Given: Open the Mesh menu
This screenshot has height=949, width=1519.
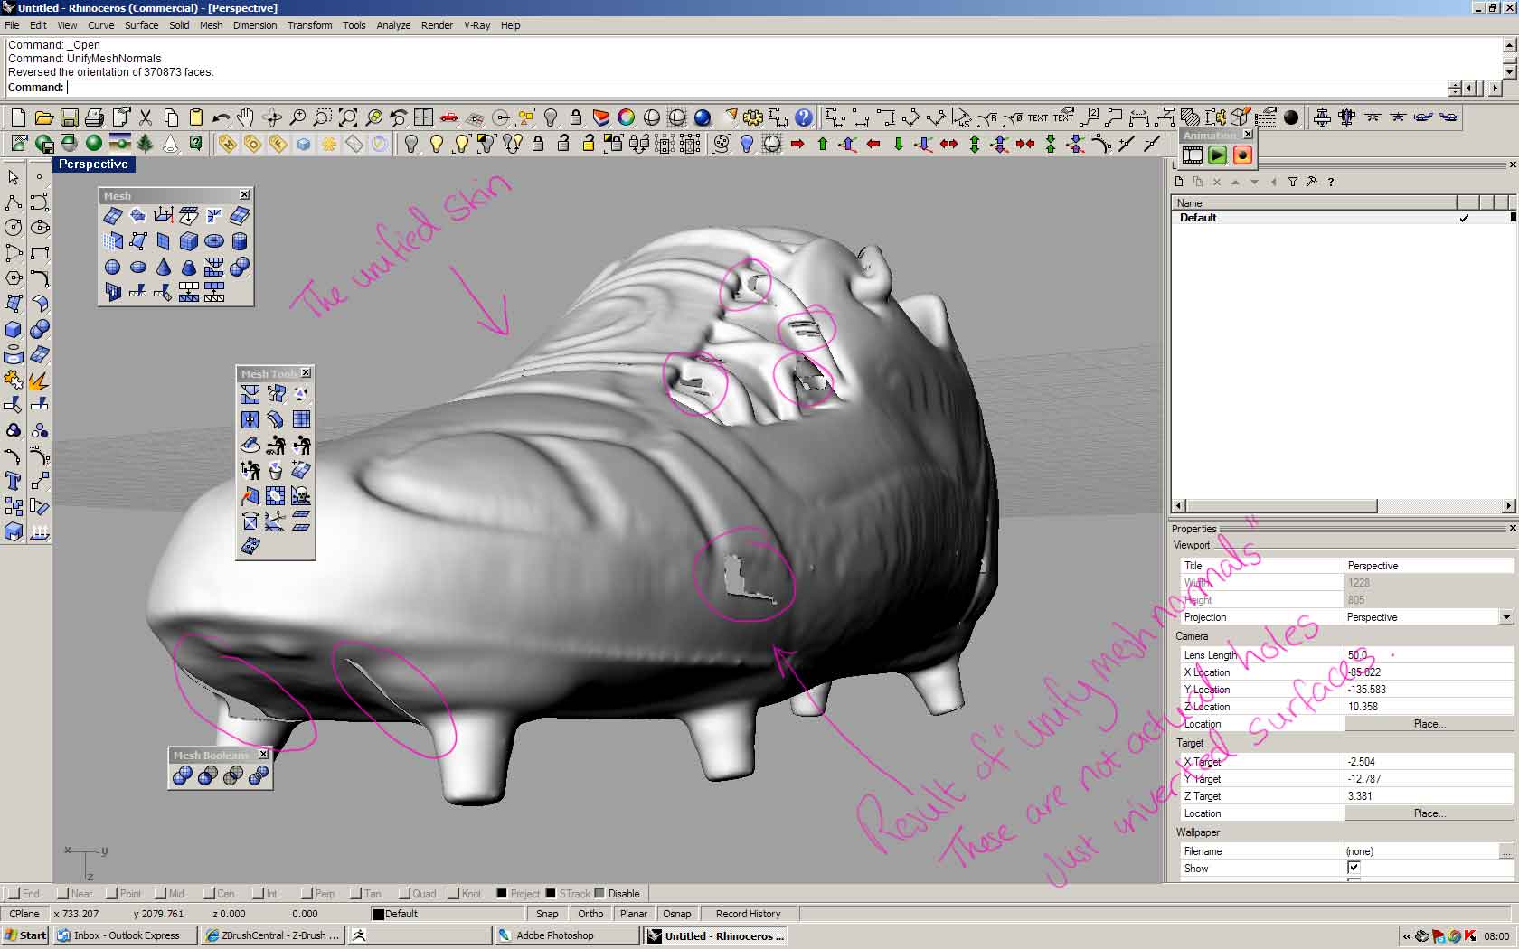Looking at the screenshot, I should (211, 25).
